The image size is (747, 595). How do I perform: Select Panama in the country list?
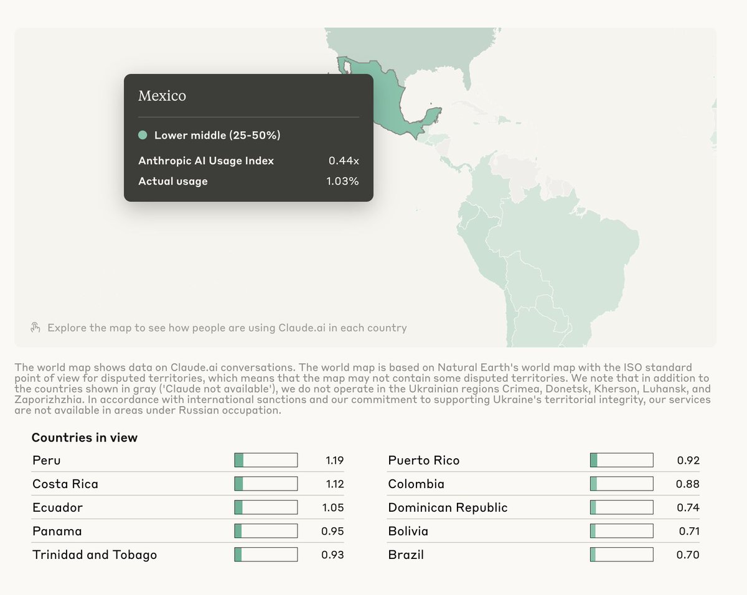click(x=188, y=531)
